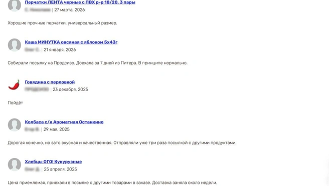Click the review starting Собирали посылку на Продсизо
This screenshot has height=186, width=329.
tap(98, 63)
